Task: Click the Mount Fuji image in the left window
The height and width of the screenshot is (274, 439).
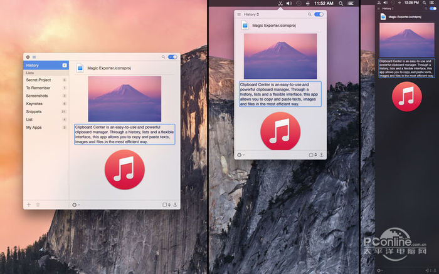Action: (x=124, y=98)
